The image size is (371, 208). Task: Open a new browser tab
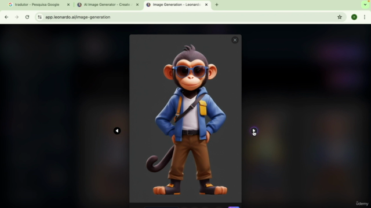[217, 5]
